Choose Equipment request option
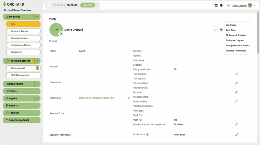This screenshot has height=145, width=260. pos(235,40)
